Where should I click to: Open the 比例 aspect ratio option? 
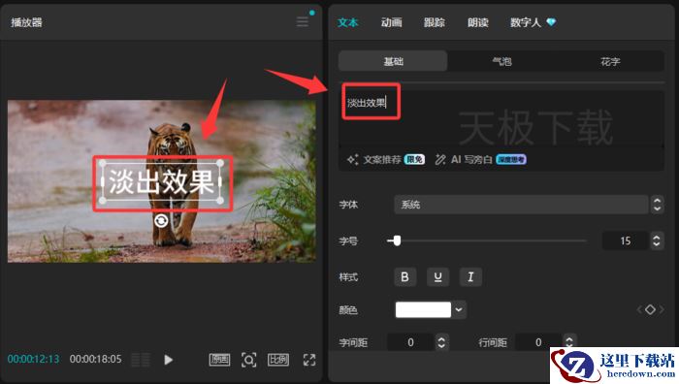tap(278, 360)
